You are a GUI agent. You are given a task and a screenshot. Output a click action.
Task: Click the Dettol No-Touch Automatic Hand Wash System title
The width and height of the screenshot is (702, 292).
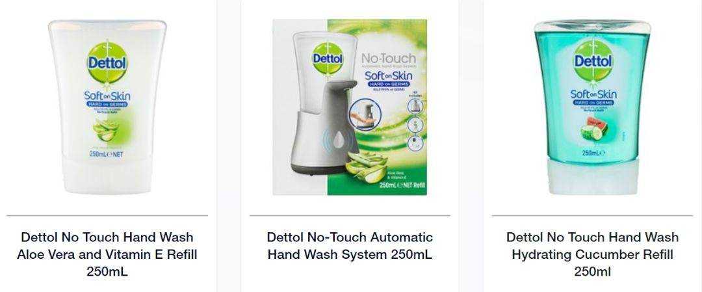point(350,245)
